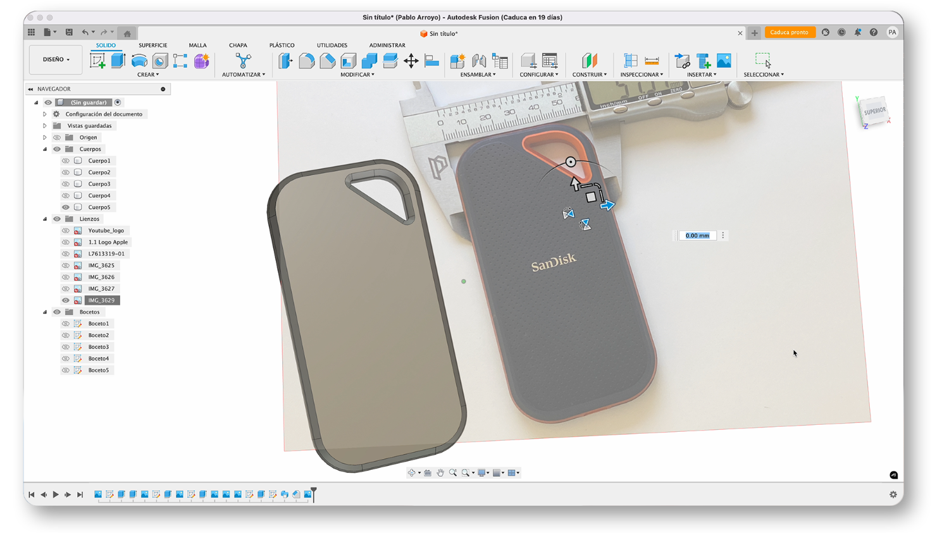Toggle visibility of Cuerpo5
949x533 pixels.
point(66,207)
